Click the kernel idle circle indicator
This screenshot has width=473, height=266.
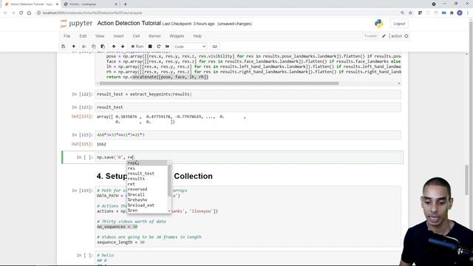tap(406, 36)
